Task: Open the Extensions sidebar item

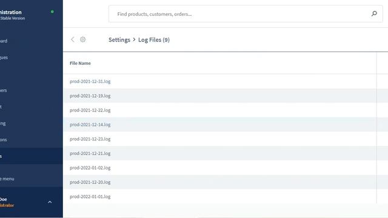Action: click(3, 139)
